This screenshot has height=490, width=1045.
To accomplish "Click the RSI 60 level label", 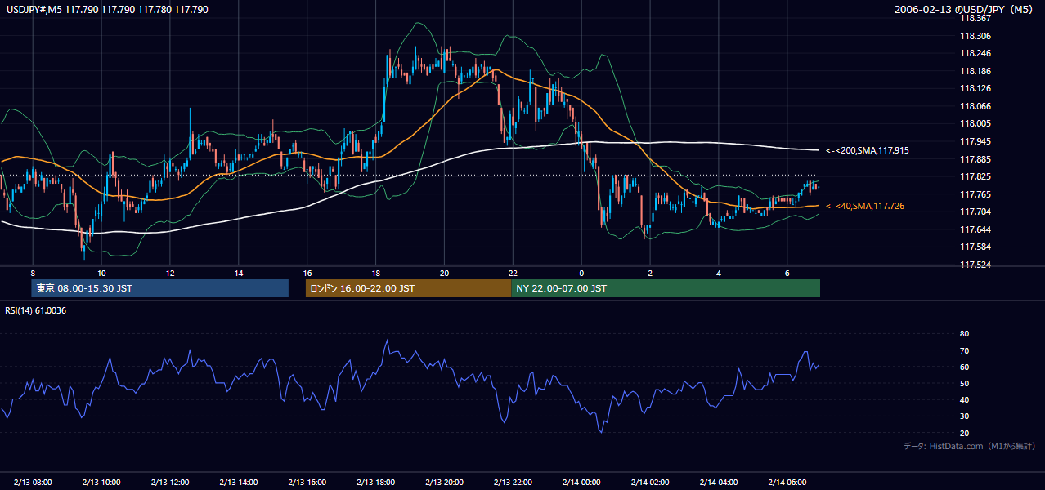I will (964, 367).
